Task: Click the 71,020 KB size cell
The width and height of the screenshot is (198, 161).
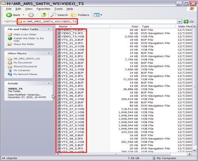Action: (x=130, y=79)
